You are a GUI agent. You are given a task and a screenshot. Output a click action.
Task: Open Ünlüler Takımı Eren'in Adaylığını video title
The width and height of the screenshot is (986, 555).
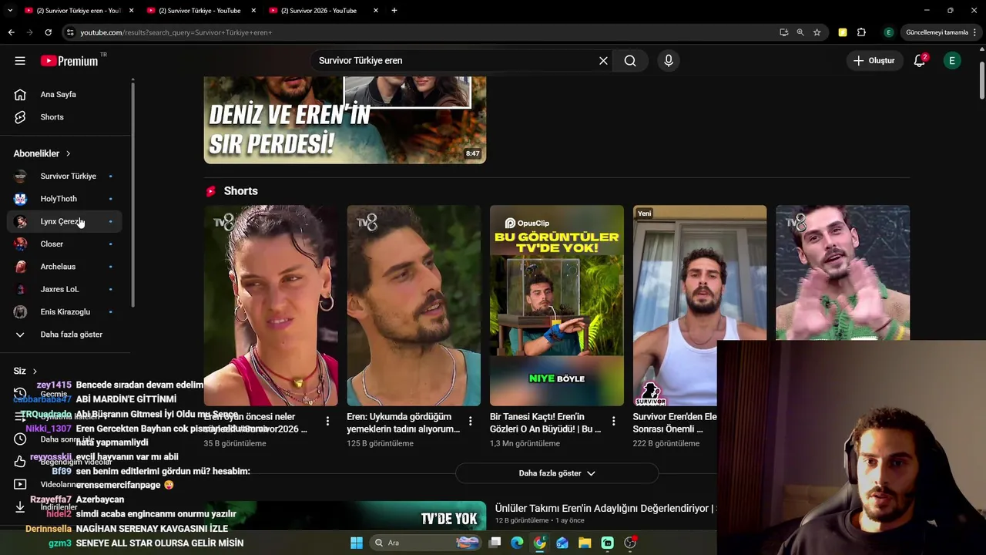click(605, 509)
